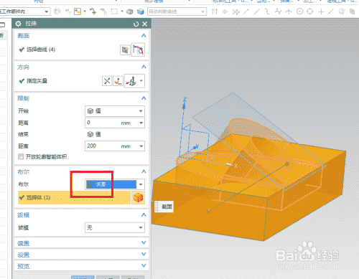359x279 pixels.
Task: Click the section header title 限制
Action: pos(23,98)
